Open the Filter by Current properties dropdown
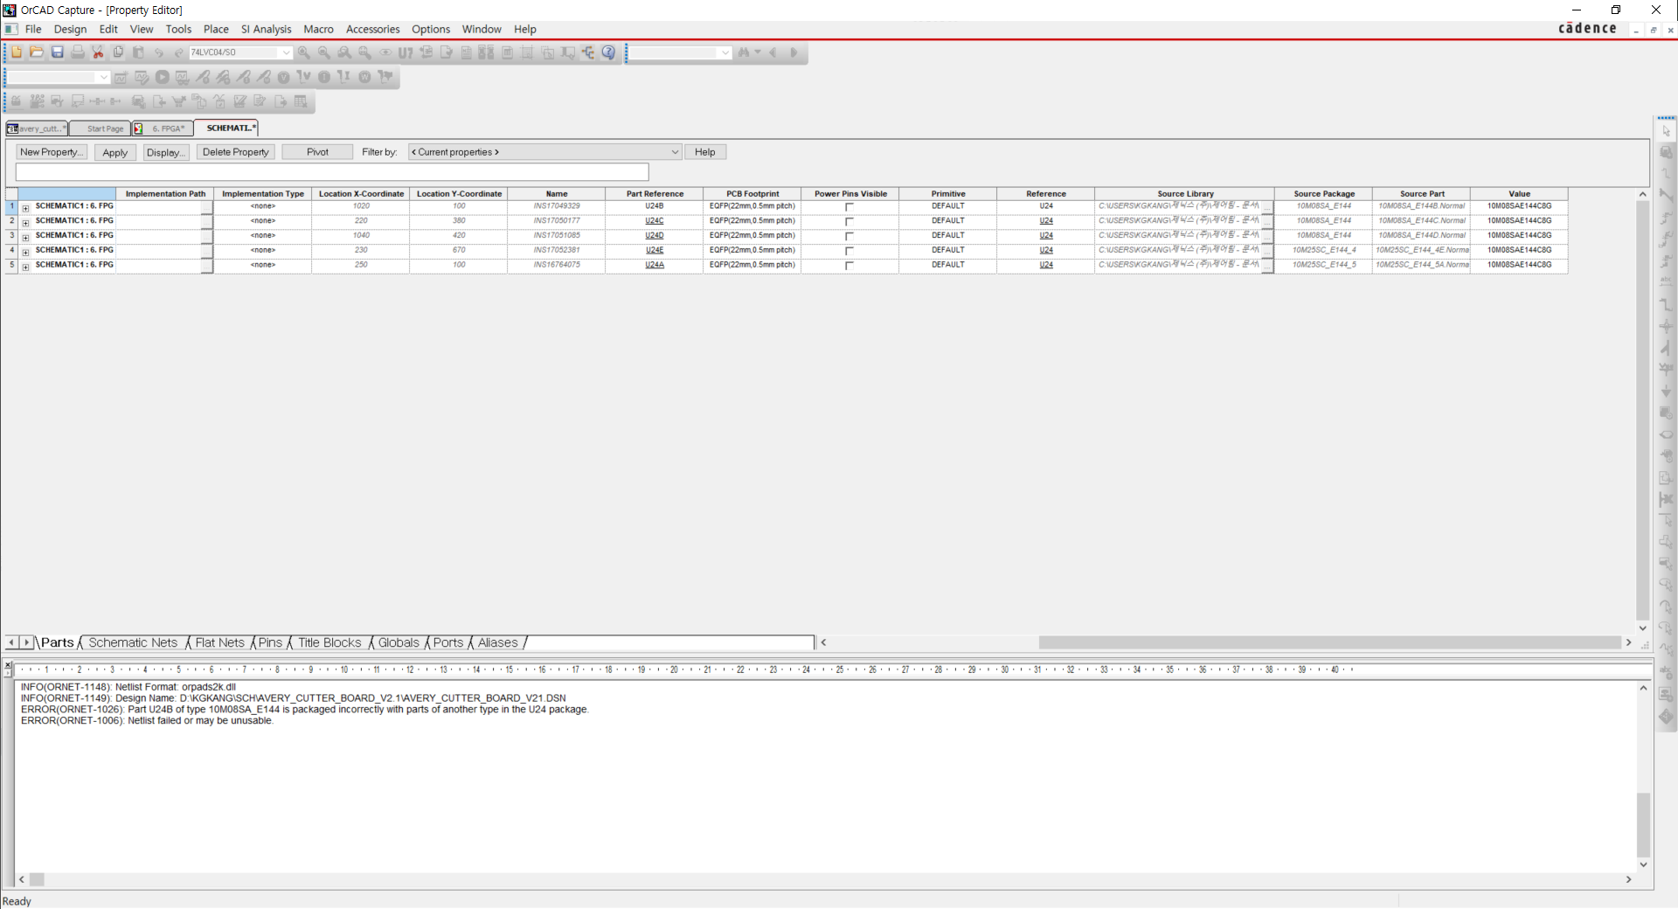1678x909 pixels. (x=675, y=152)
